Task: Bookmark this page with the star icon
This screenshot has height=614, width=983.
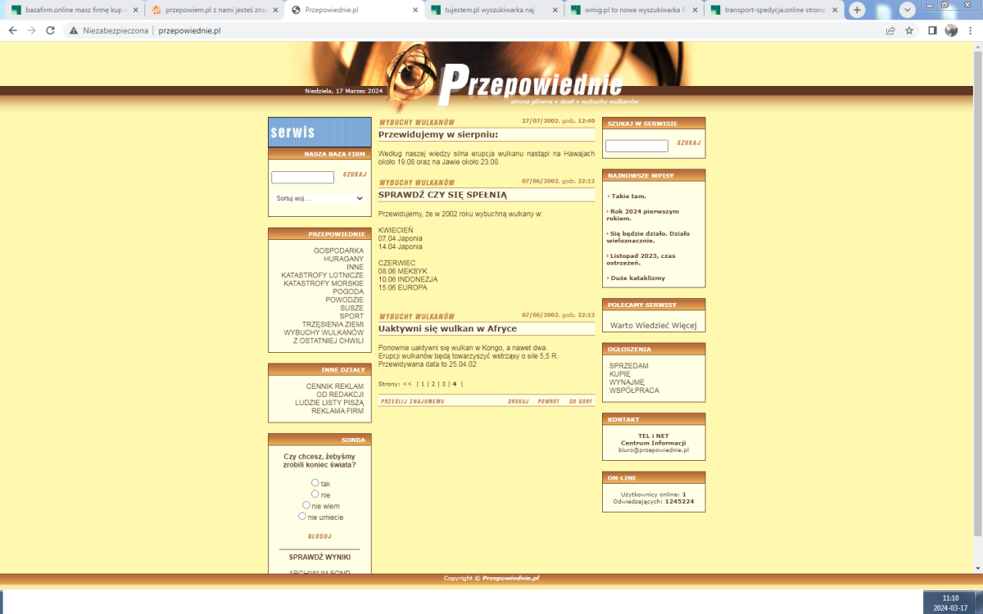Action: [x=909, y=30]
